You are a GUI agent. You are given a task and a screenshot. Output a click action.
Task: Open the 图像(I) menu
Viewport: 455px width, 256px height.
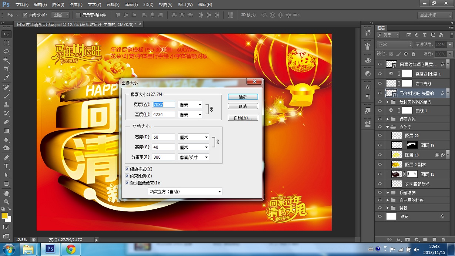[x=58, y=5]
